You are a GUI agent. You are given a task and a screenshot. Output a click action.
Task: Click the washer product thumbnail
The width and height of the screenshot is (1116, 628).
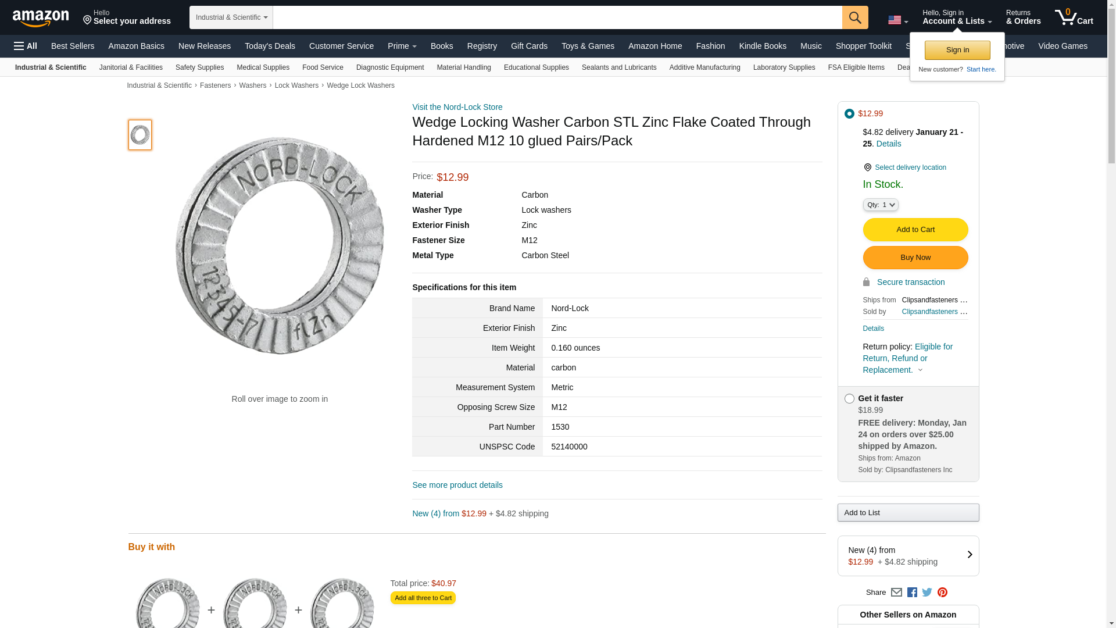[x=140, y=135]
